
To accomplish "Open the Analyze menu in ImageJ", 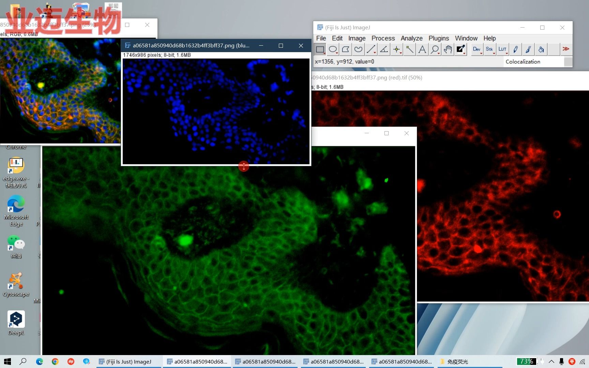I will (x=411, y=38).
